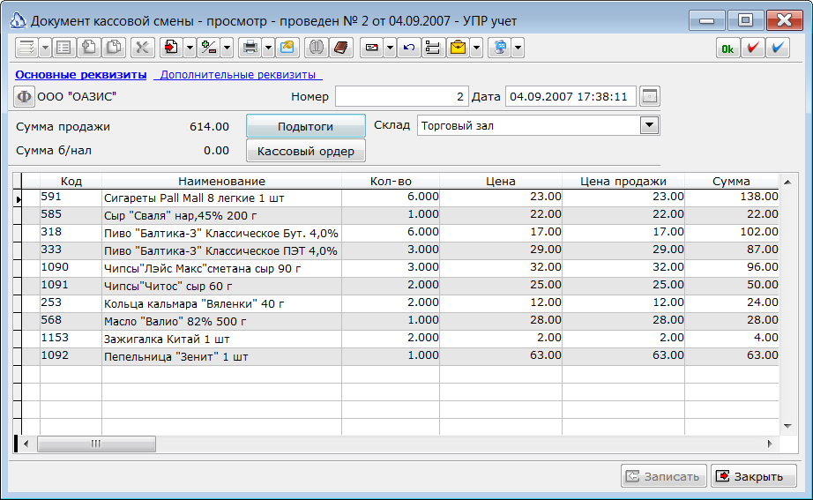The height and width of the screenshot is (500, 813).
Task: Click the document with red arrow icon
Action: [171, 48]
